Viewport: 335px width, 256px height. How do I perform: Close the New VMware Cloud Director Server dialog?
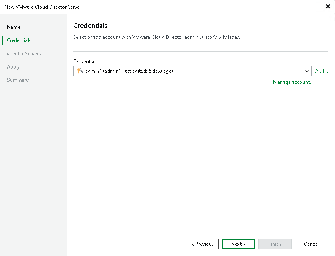(x=328, y=7)
